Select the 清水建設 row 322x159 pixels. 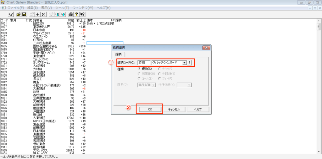43,72
